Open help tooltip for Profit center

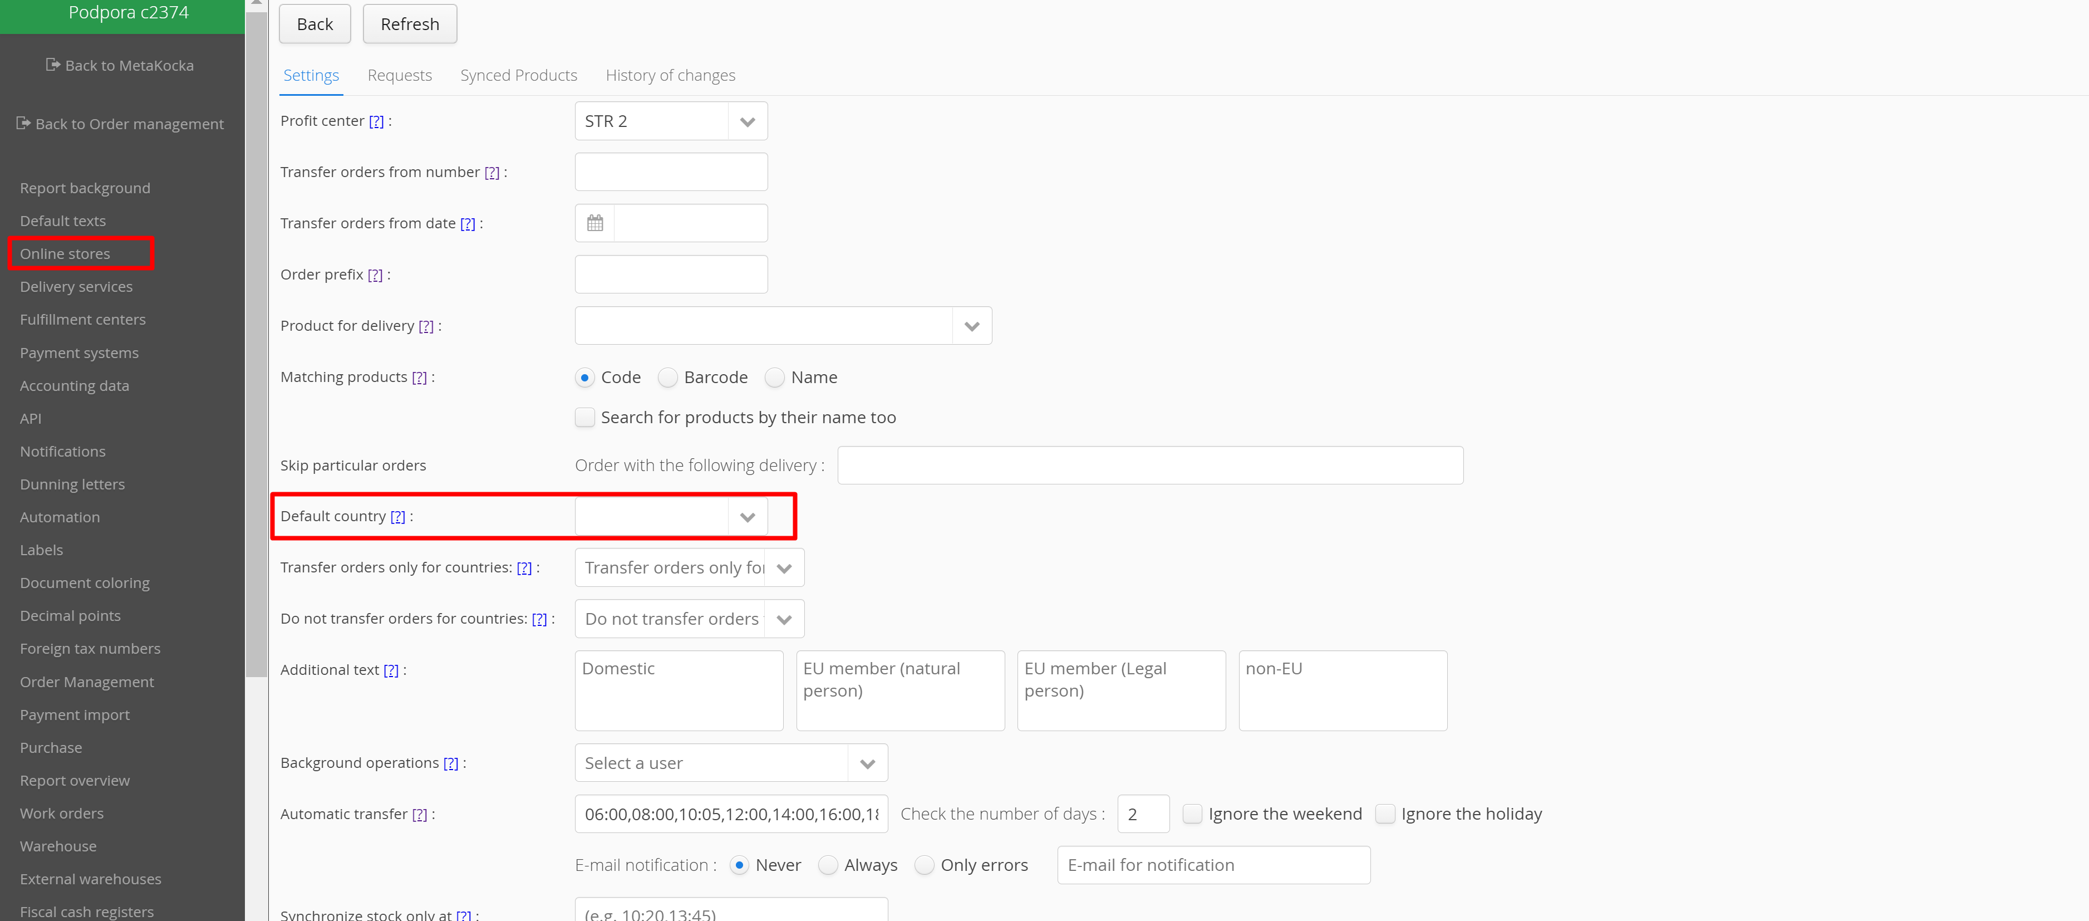pos(376,121)
